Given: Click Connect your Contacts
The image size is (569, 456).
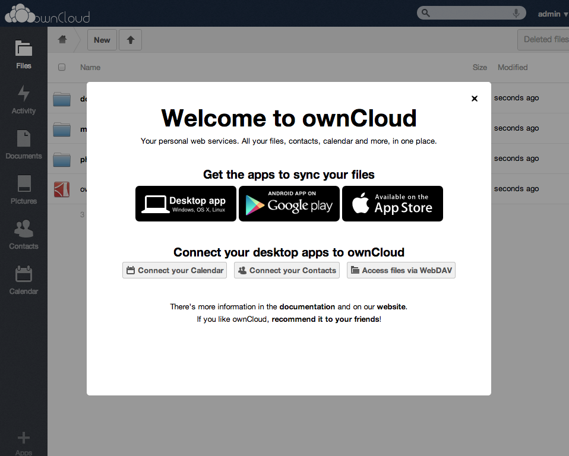Looking at the screenshot, I should [x=287, y=270].
